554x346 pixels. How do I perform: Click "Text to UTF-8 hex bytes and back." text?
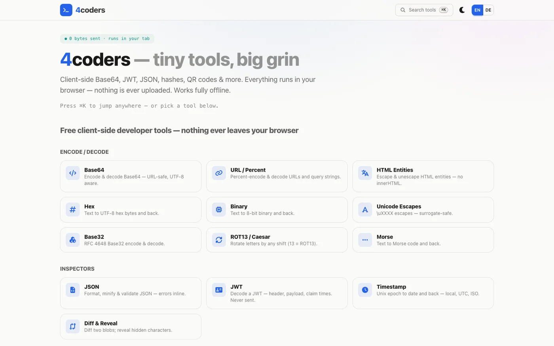pos(121,213)
